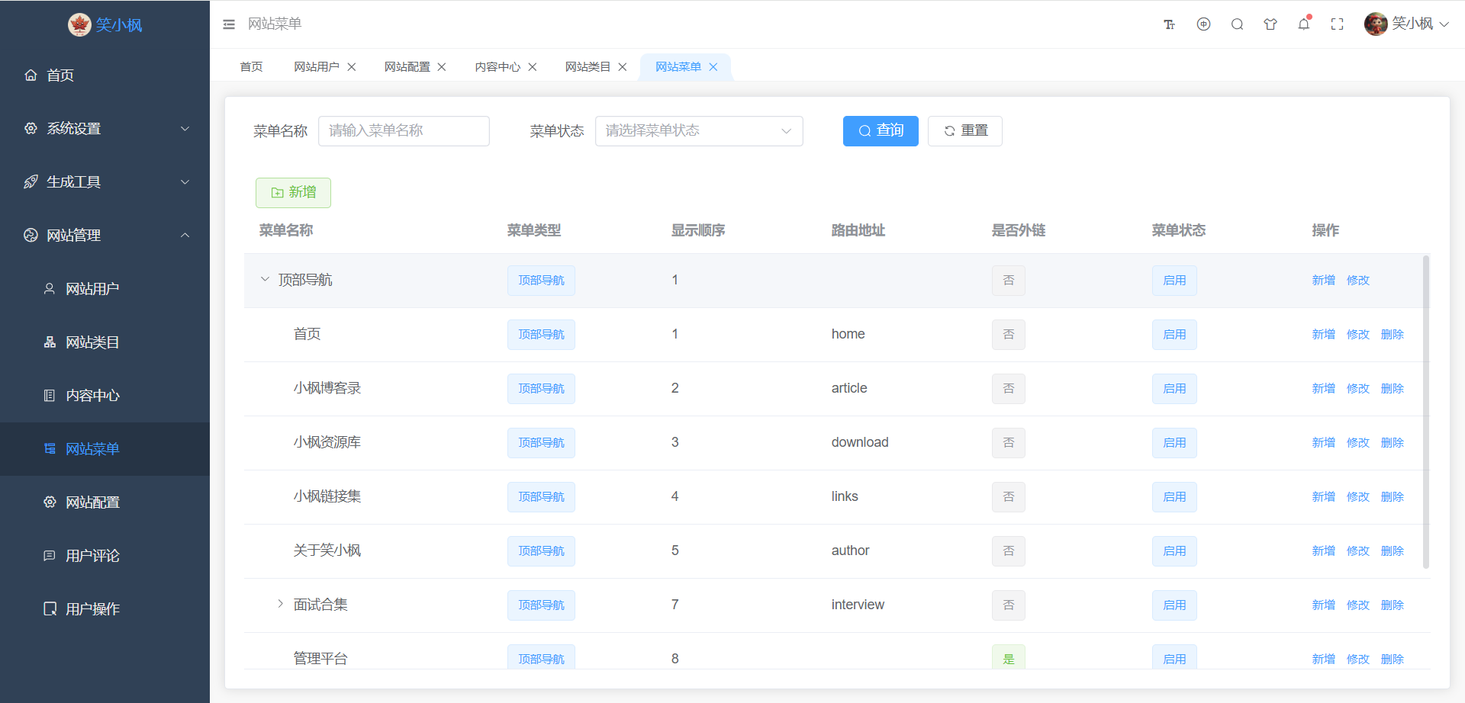Click the 生成工具 rocket icon
1465x703 pixels.
point(31,181)
